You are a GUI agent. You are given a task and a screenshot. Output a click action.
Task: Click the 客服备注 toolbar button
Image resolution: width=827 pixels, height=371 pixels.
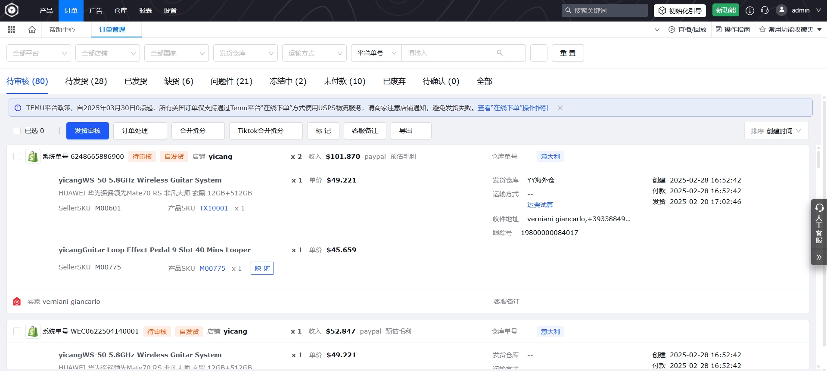[x=365, y=131]
